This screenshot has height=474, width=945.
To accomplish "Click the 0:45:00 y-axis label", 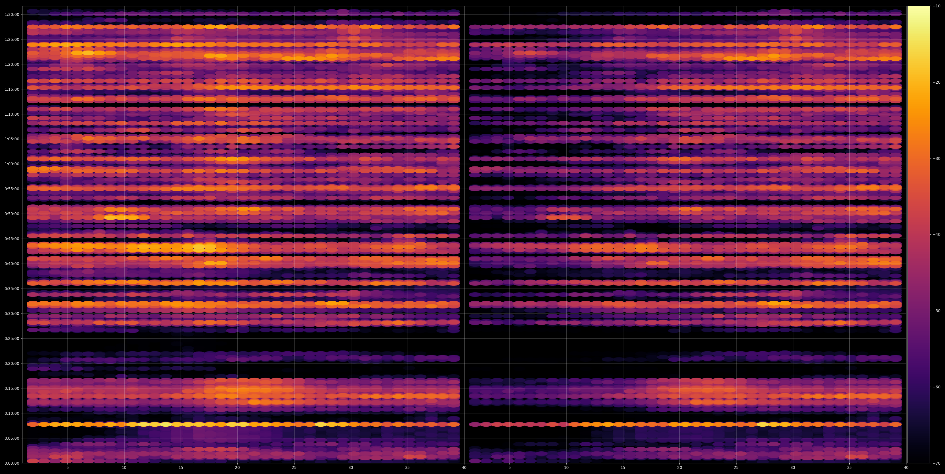I will (12, 239).
